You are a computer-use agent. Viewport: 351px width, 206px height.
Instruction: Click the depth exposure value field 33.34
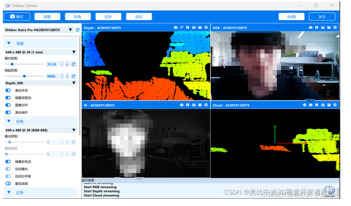pos(52,64)
